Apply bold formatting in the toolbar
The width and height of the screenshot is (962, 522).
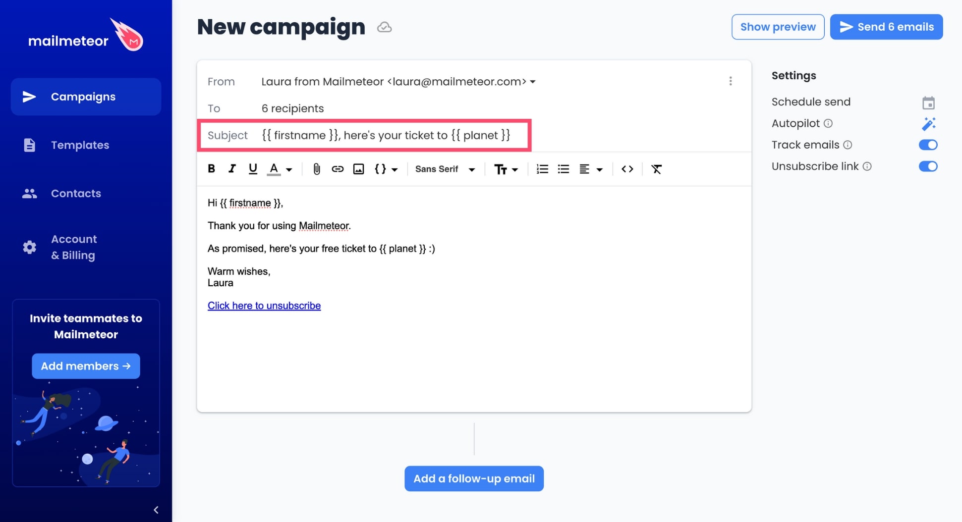(x=211, y=168)
